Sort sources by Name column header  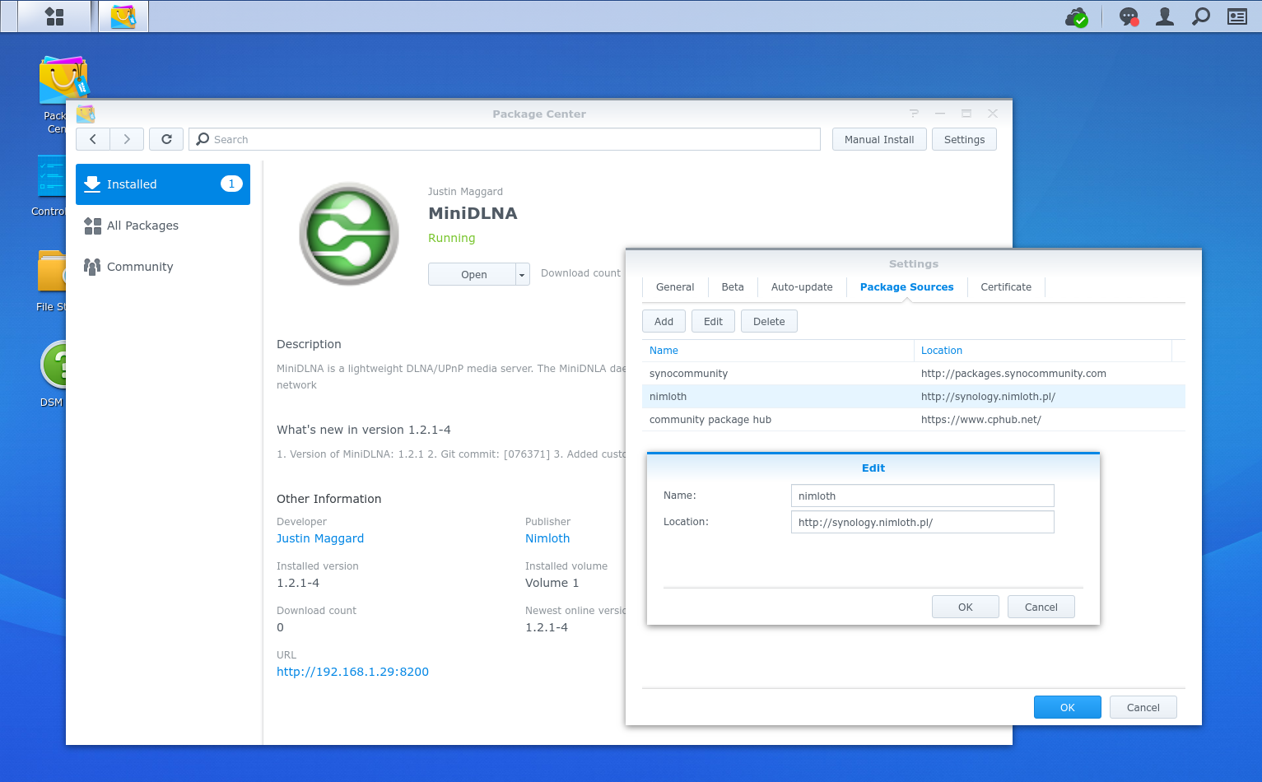[x=778, y=351]
